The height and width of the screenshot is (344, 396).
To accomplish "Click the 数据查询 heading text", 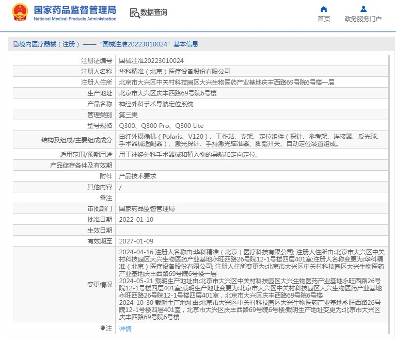I will [154, 13].
